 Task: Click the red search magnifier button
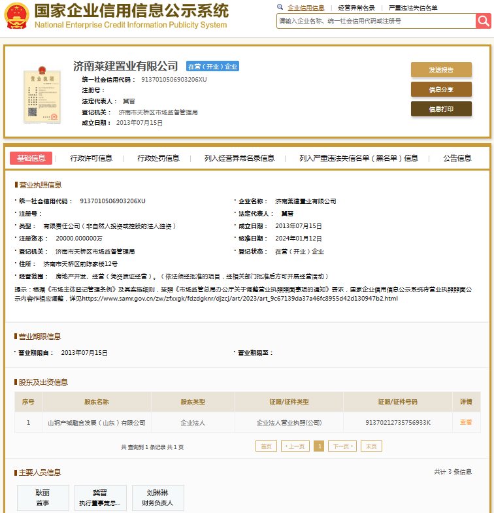(483, 21)
